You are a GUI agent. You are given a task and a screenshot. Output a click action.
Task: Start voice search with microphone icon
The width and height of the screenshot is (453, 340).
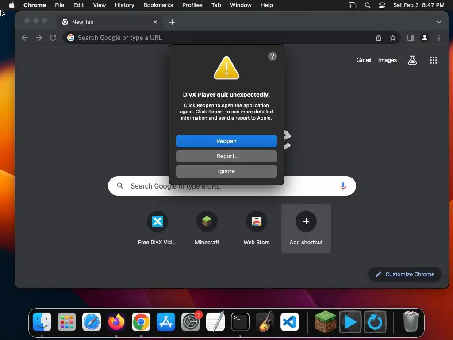click(343, 186)
